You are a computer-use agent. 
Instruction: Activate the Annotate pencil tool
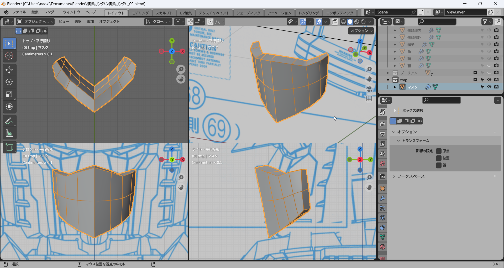(x=9, y=121)
